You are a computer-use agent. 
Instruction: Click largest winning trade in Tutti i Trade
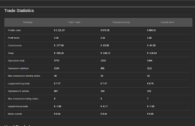click(x=57, y=83)
